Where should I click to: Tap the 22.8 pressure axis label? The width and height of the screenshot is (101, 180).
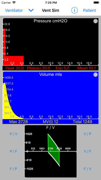tap(7, 24)
